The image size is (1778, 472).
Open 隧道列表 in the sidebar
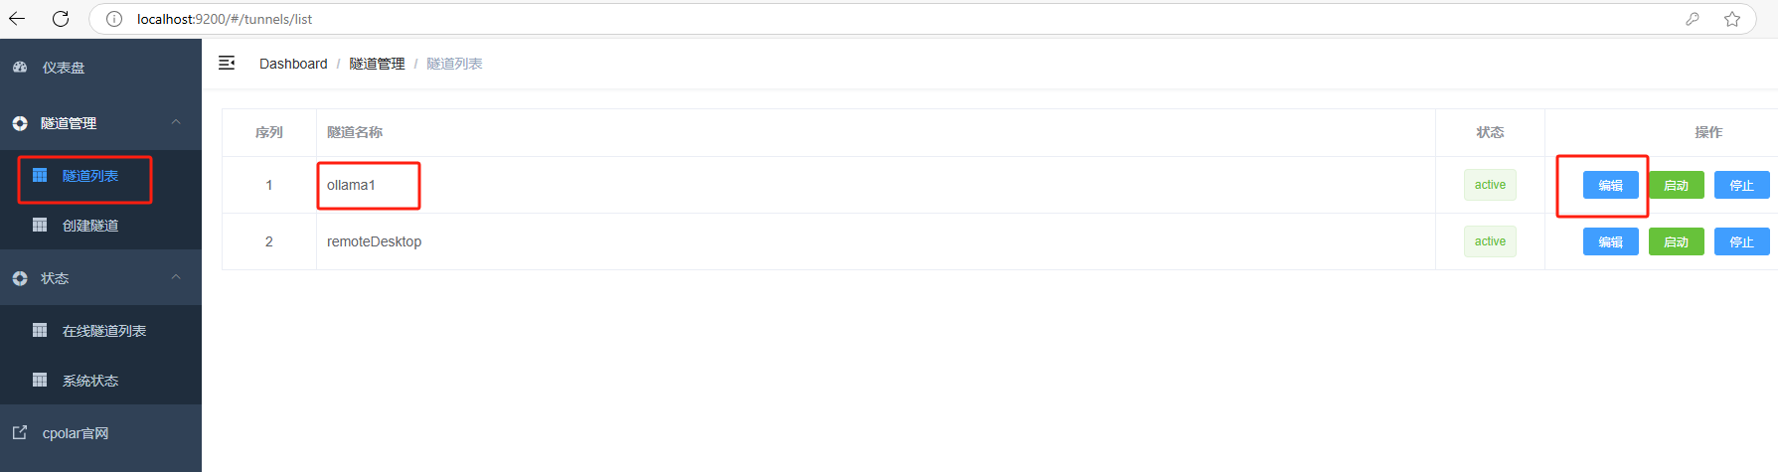coord(89,176)
